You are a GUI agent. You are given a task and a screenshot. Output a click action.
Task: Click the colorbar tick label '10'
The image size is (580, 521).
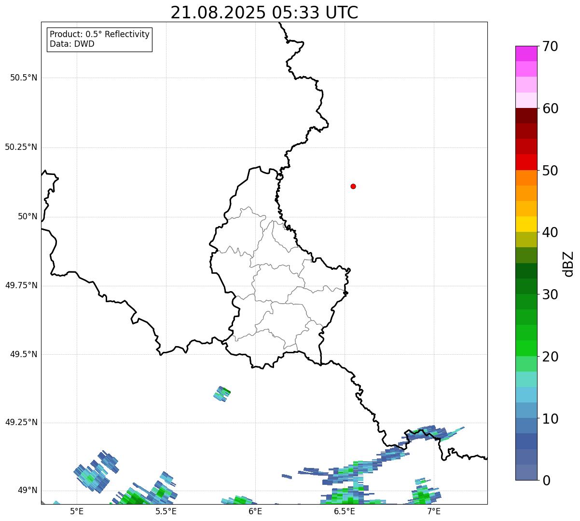click(550, 419)
